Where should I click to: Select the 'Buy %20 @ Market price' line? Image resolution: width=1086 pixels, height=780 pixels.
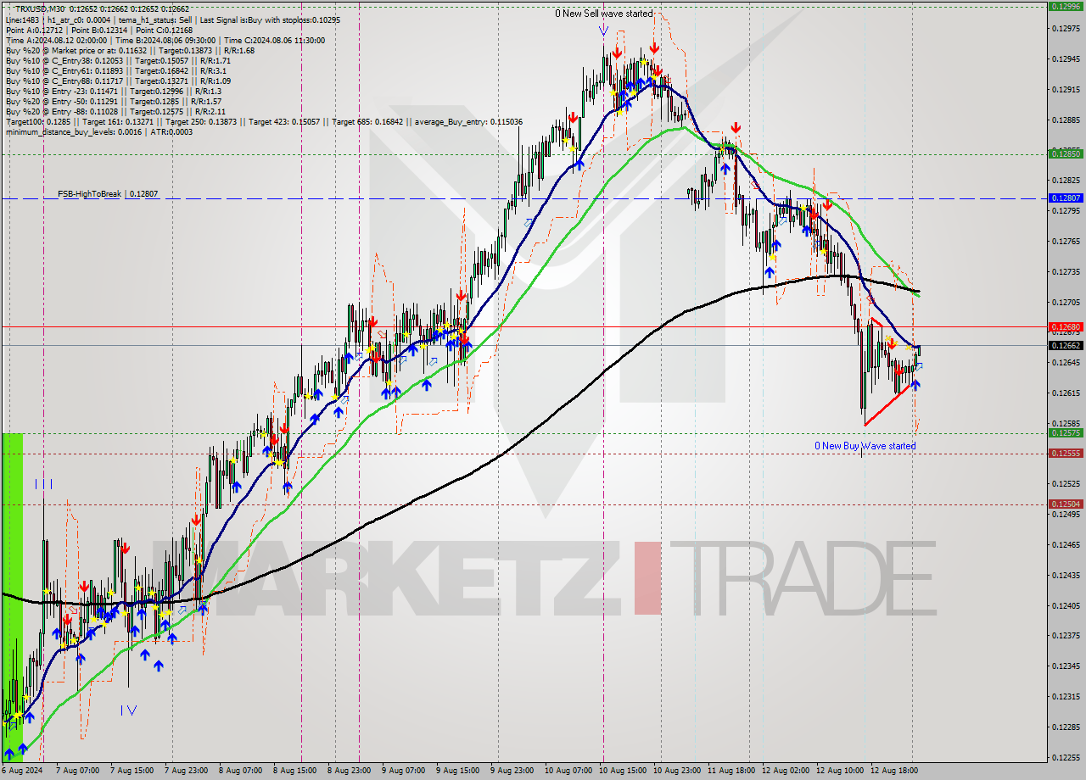point(130,50)
